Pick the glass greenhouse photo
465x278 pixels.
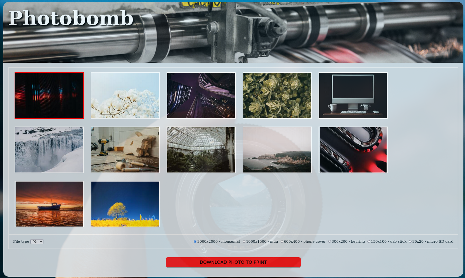click(x=201, y=150)
